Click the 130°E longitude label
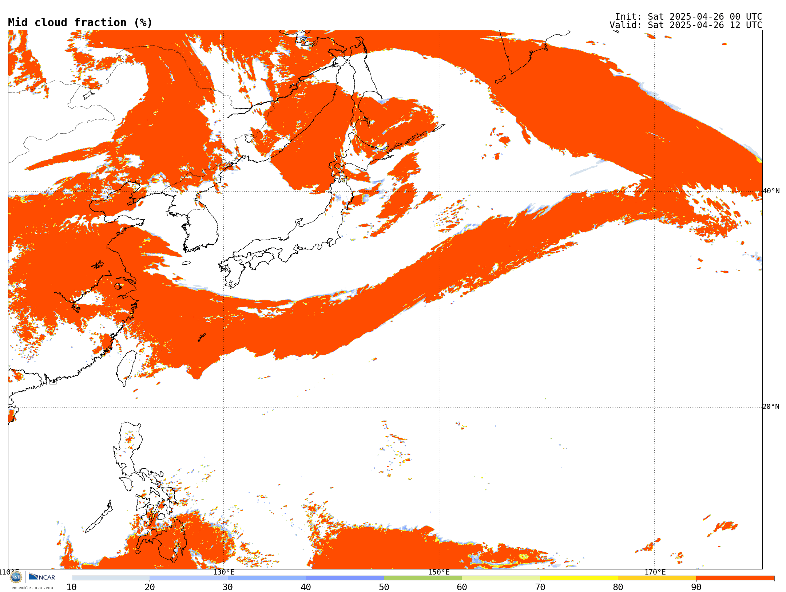This screenshot has width=786, height=592. [x=224, y=572]
